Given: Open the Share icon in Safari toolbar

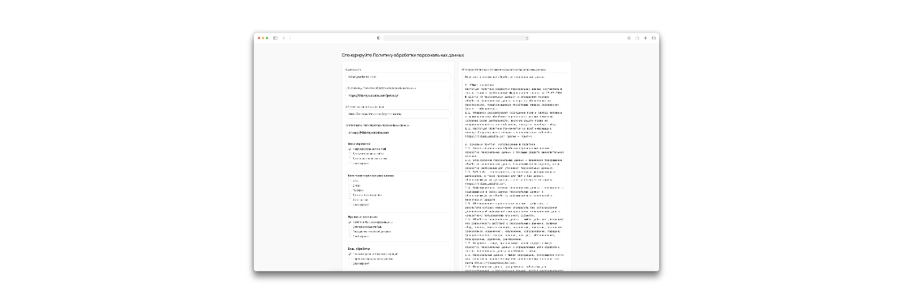Looking at the screenshot, I should (x=637, y=38).
